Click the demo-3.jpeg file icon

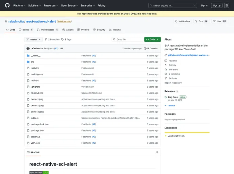[28, 112]
